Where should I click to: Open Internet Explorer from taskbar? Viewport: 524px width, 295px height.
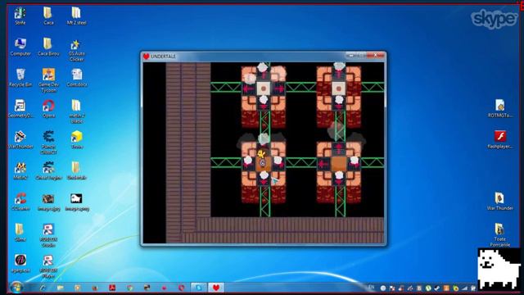(43, 288)
